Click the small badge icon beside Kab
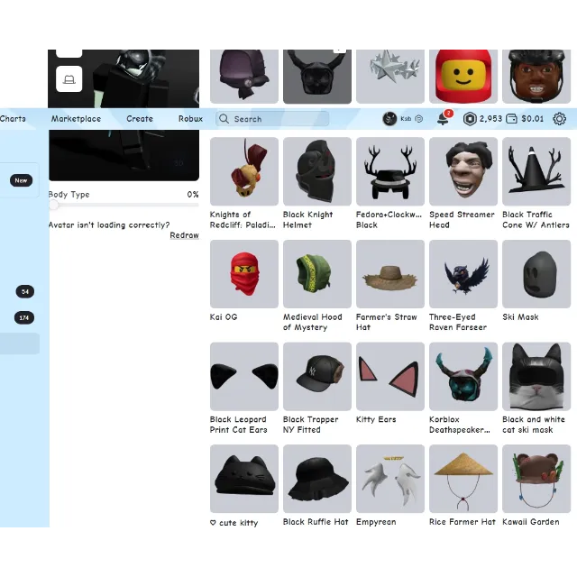577x577 pixels. 418,119
